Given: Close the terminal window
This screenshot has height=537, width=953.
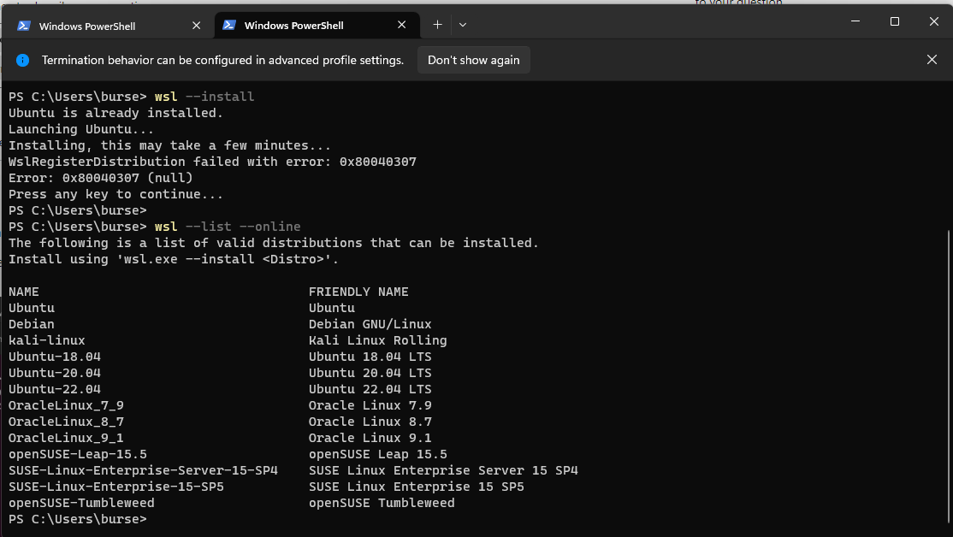Looking at the screenshot, I should [x=934, y=21].
